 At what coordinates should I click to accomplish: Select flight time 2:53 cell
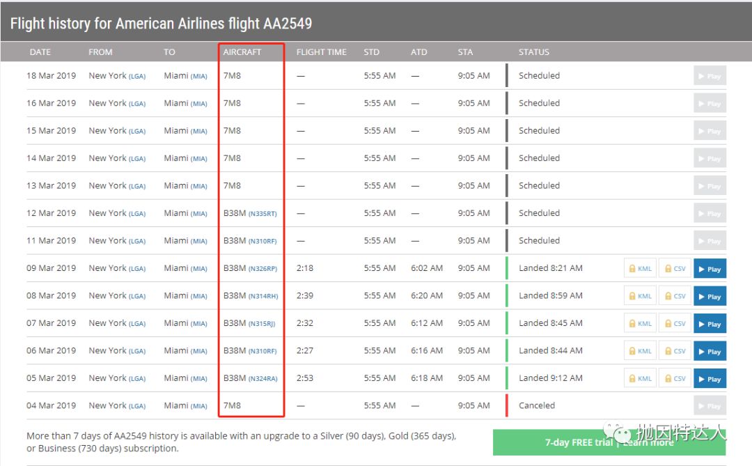pyautogui.click(x=304, y=378)
